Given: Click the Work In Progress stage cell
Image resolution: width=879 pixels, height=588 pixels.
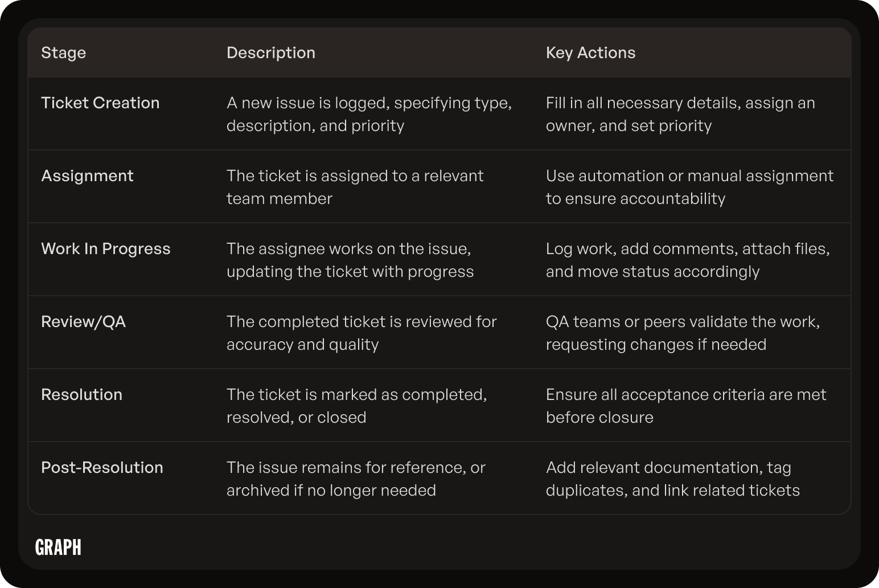Looking at the screenshot, I should [x=106, y=248].
